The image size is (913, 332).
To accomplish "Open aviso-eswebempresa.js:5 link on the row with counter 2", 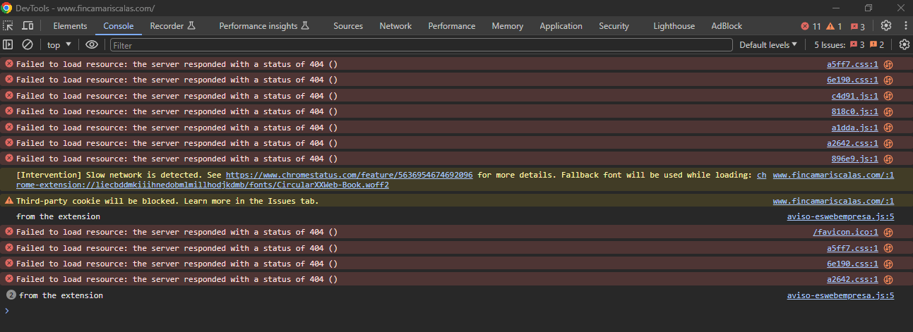I will pos(840,295).
